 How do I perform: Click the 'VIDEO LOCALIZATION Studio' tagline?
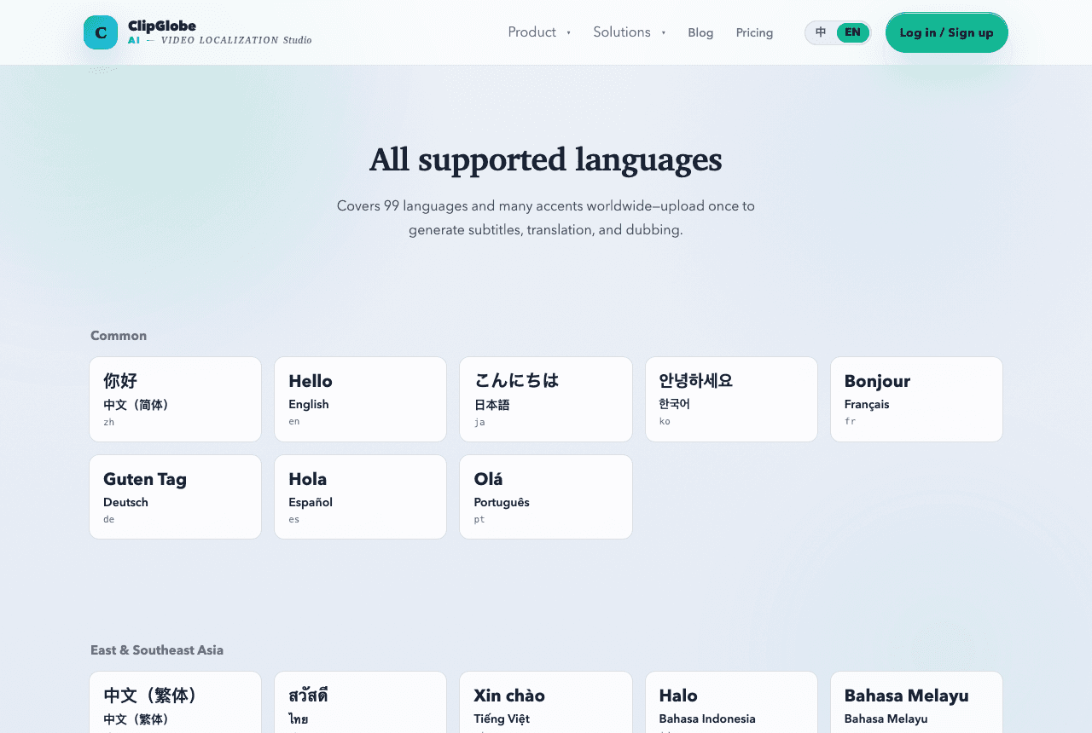point(236,40)
